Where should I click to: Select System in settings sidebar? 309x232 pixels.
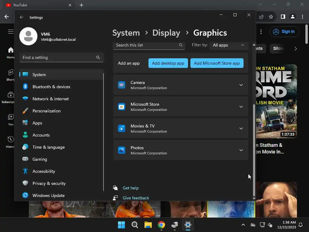(x=61, y=75)
